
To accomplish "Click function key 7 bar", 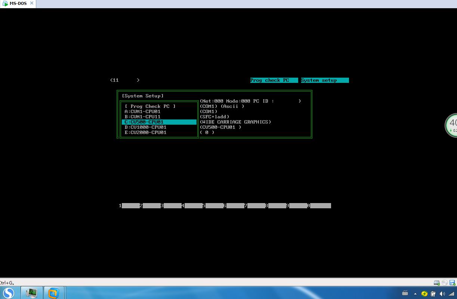I will (x=256, y=206).
